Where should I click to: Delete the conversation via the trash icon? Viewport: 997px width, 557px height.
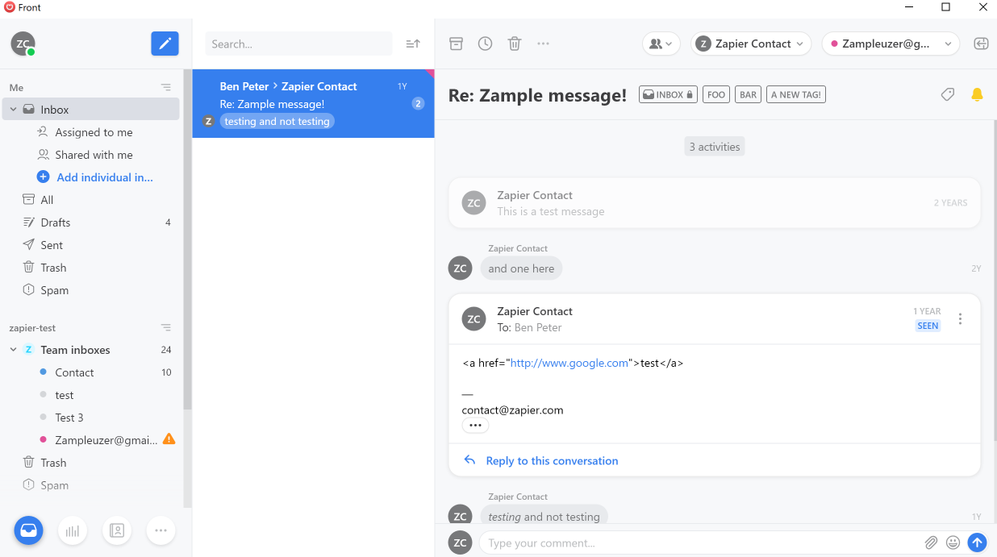pos(514,44)
